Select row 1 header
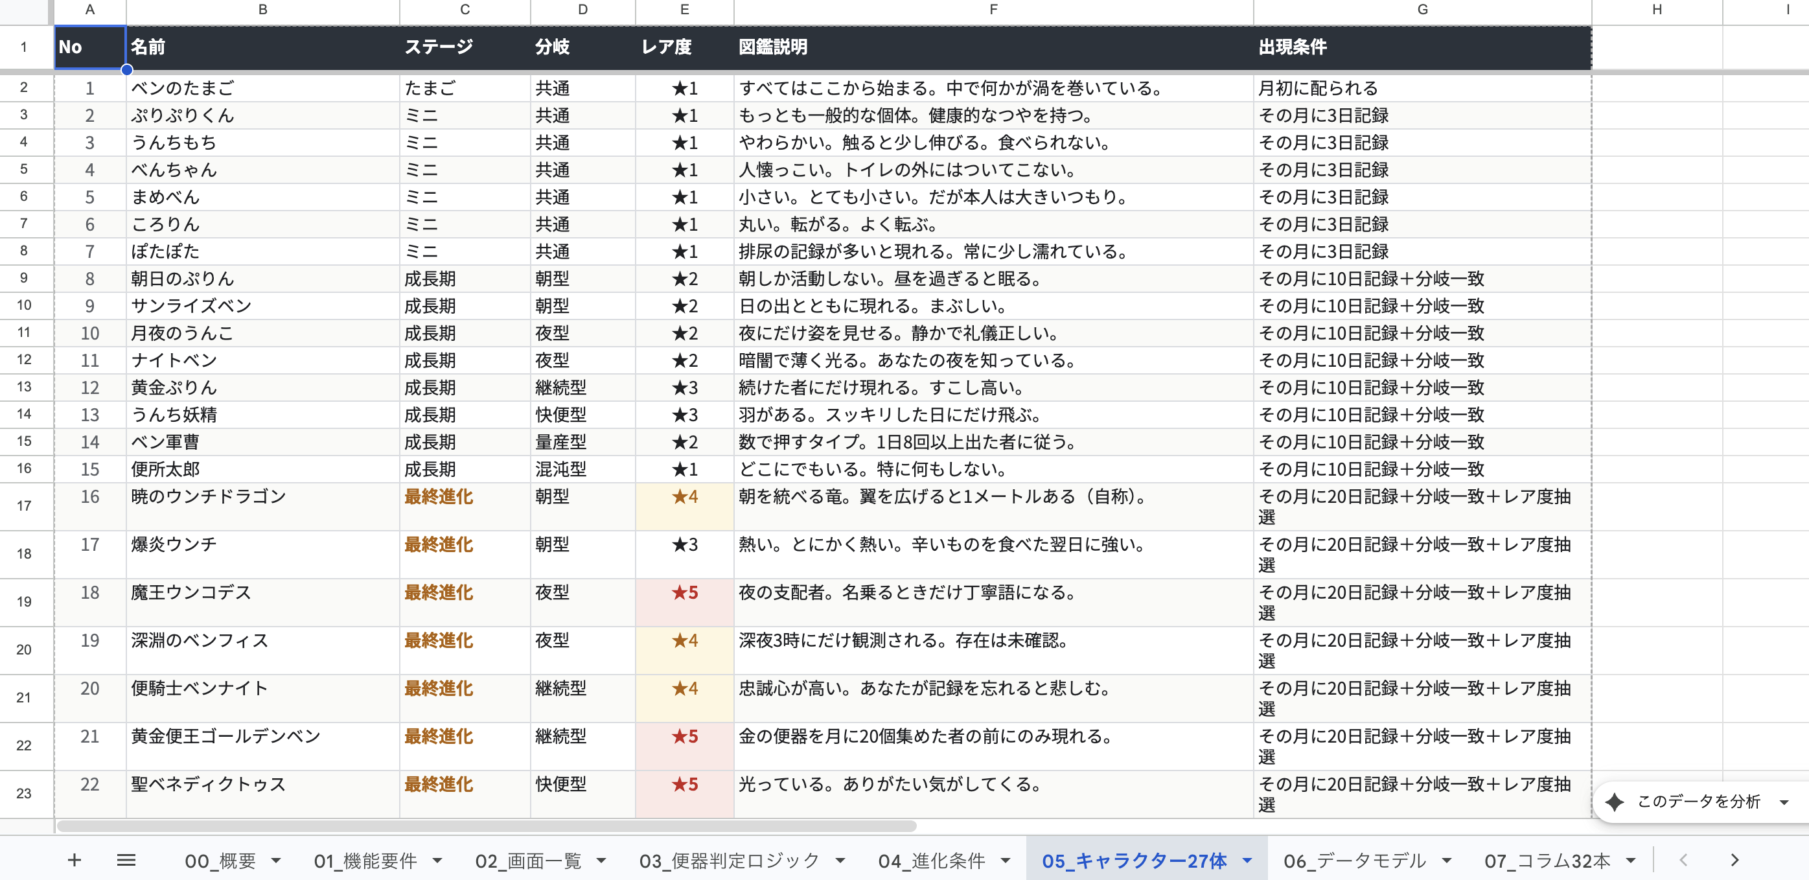 (25, 47)
